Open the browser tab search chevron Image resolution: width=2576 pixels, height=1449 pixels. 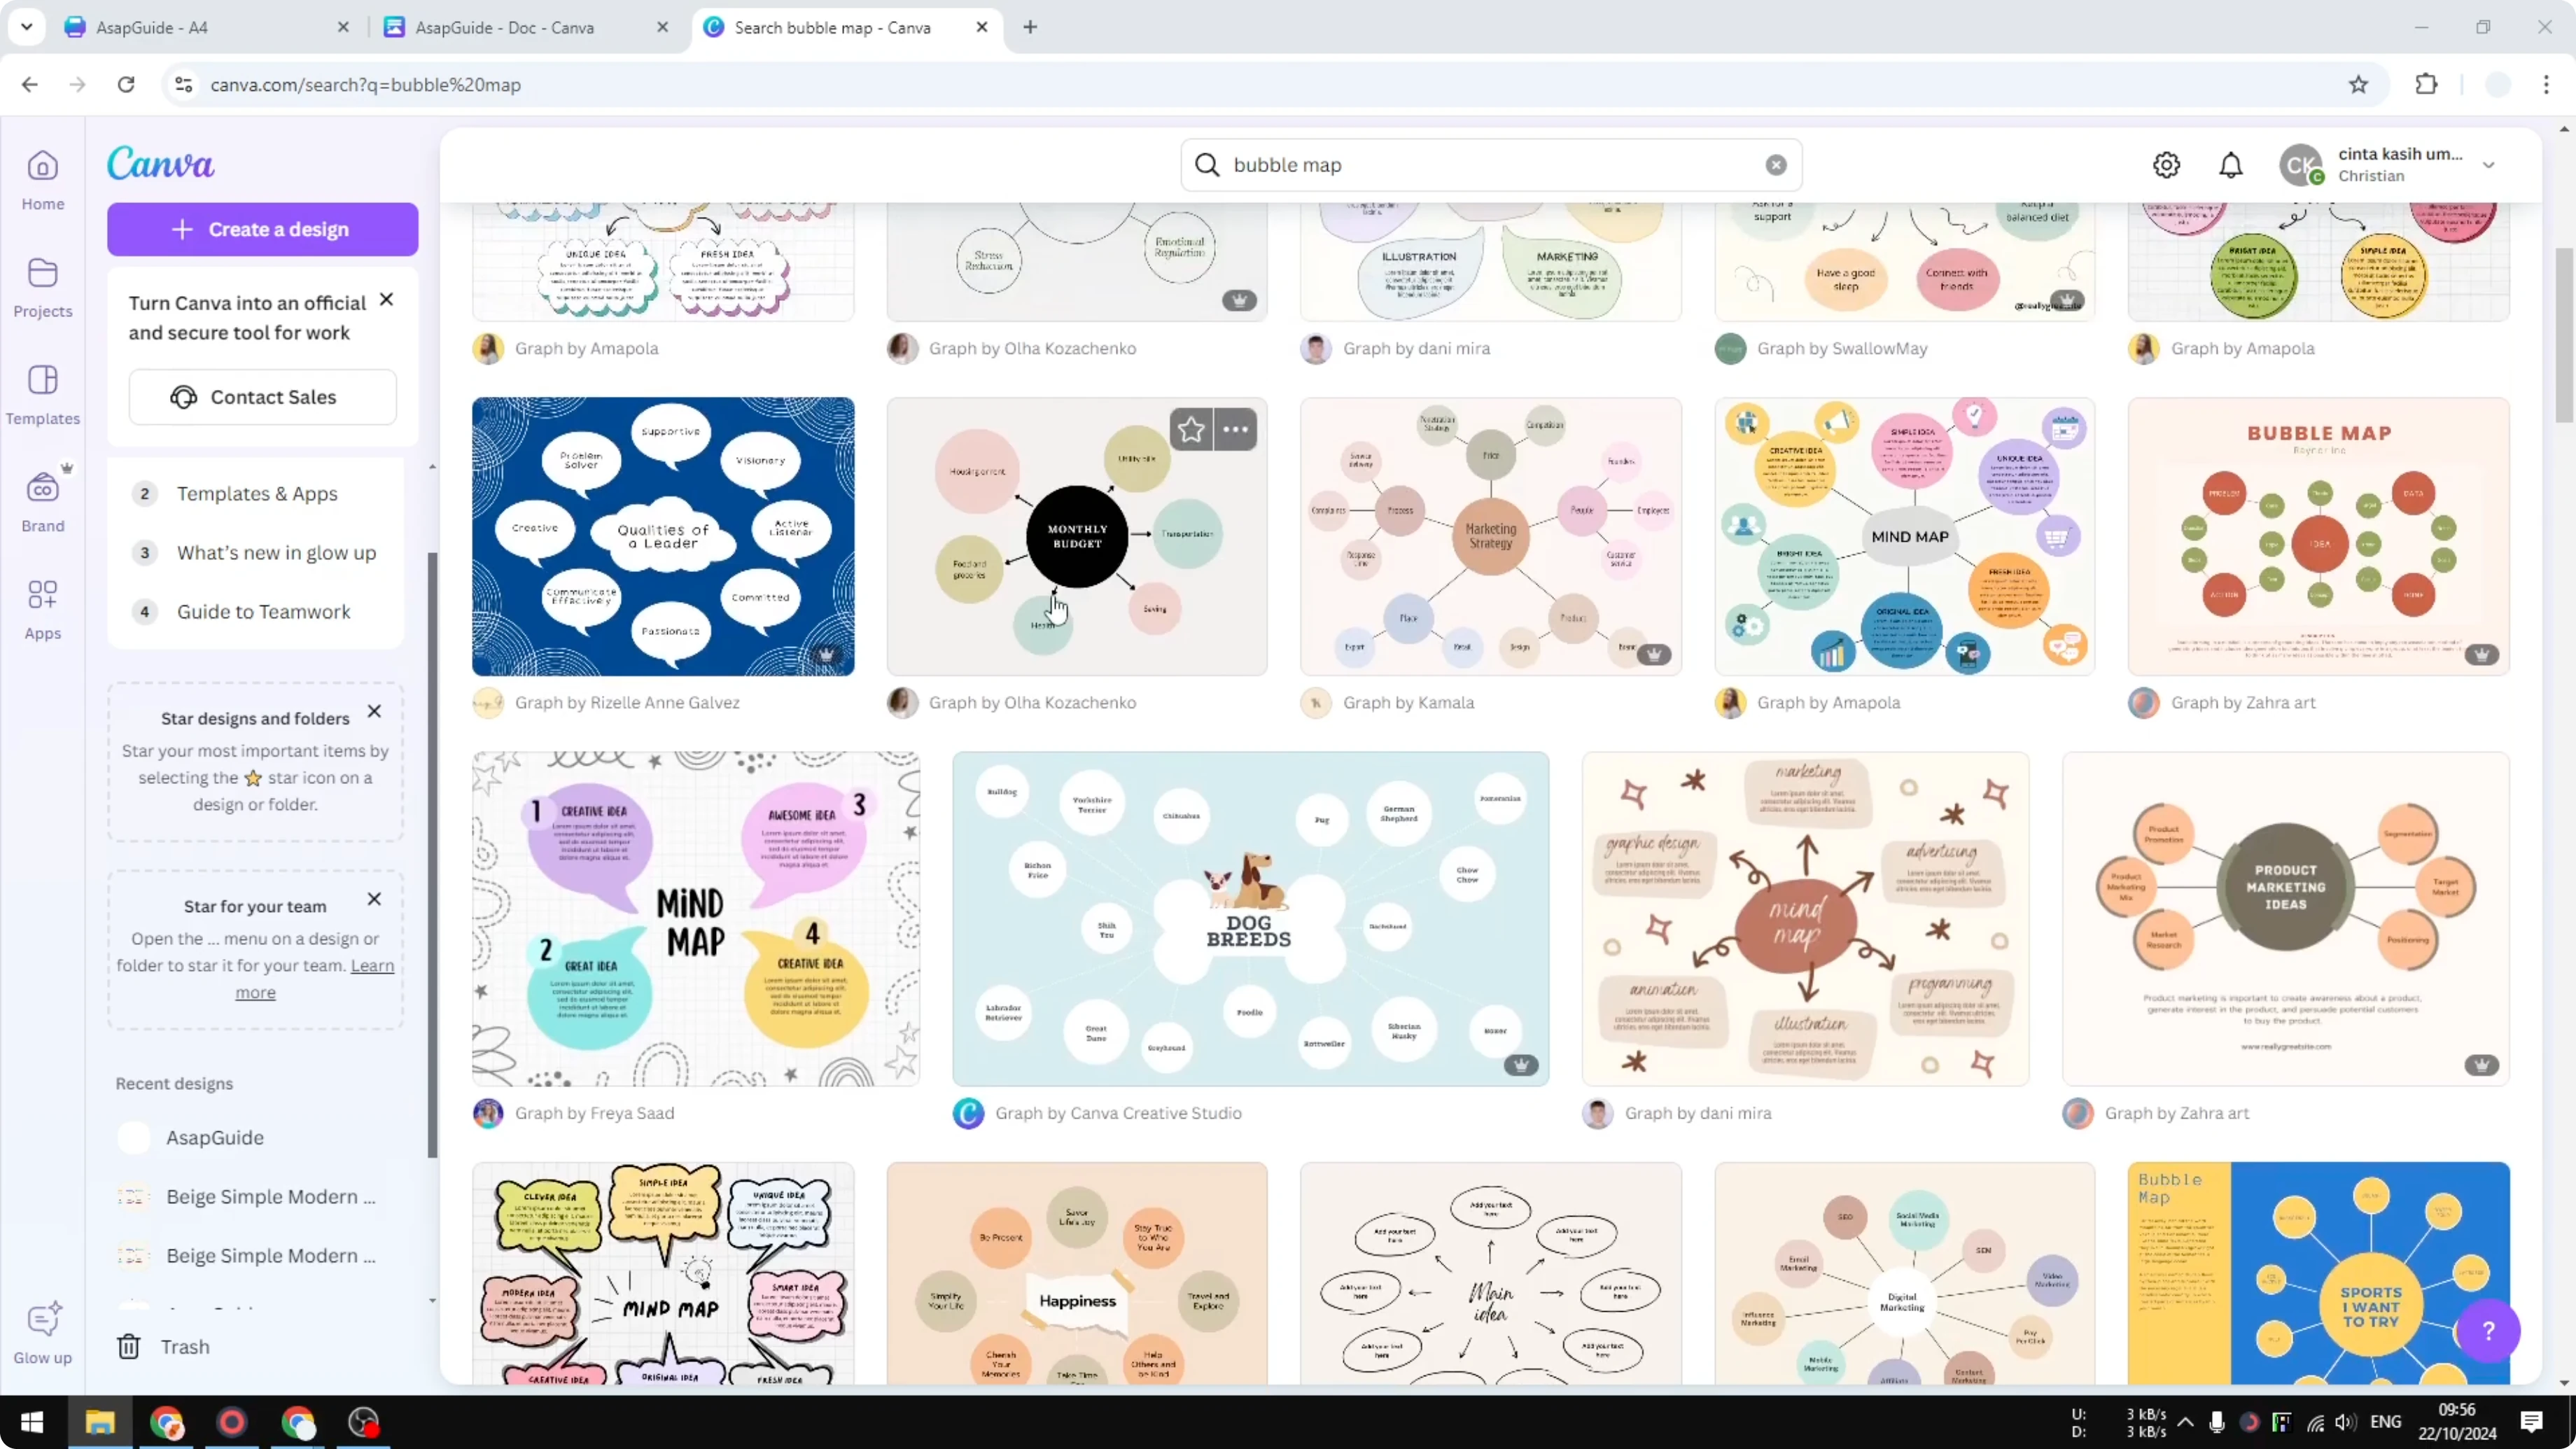pos(27,27)
